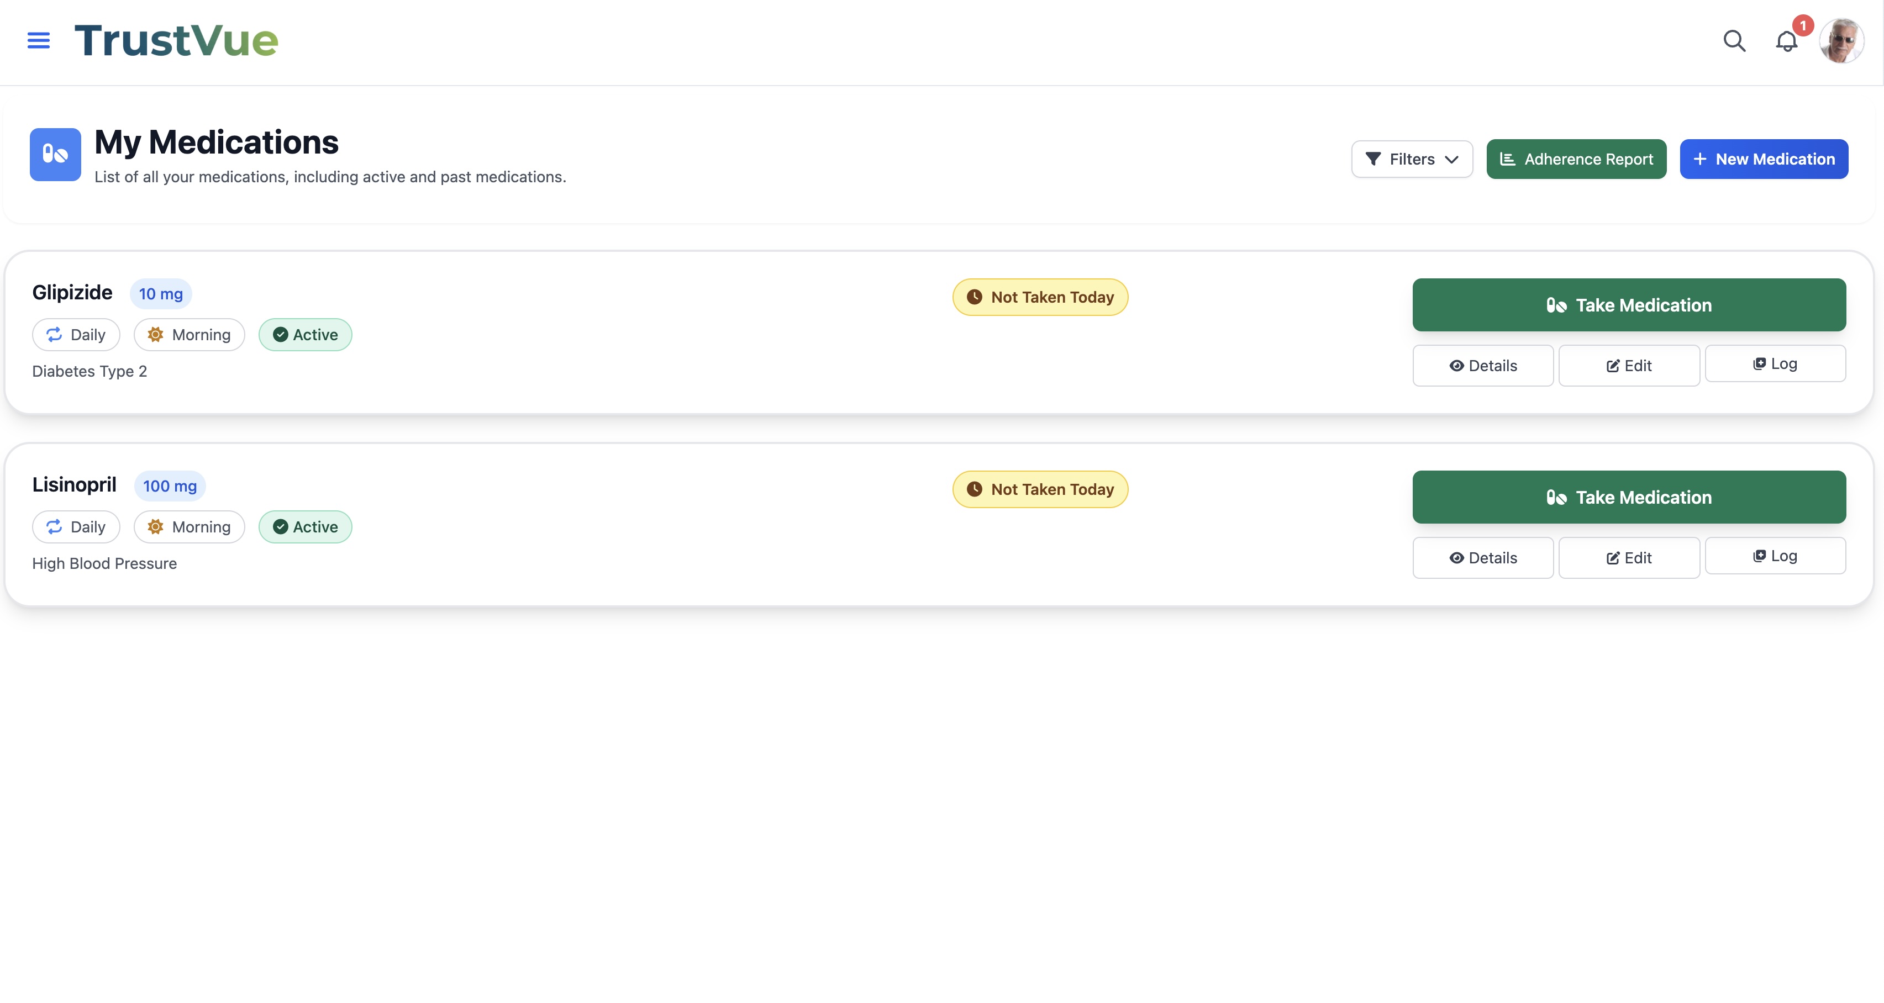
Task: Click the Daily frequency chip for Lisinopril
Action: coord(76,526)
